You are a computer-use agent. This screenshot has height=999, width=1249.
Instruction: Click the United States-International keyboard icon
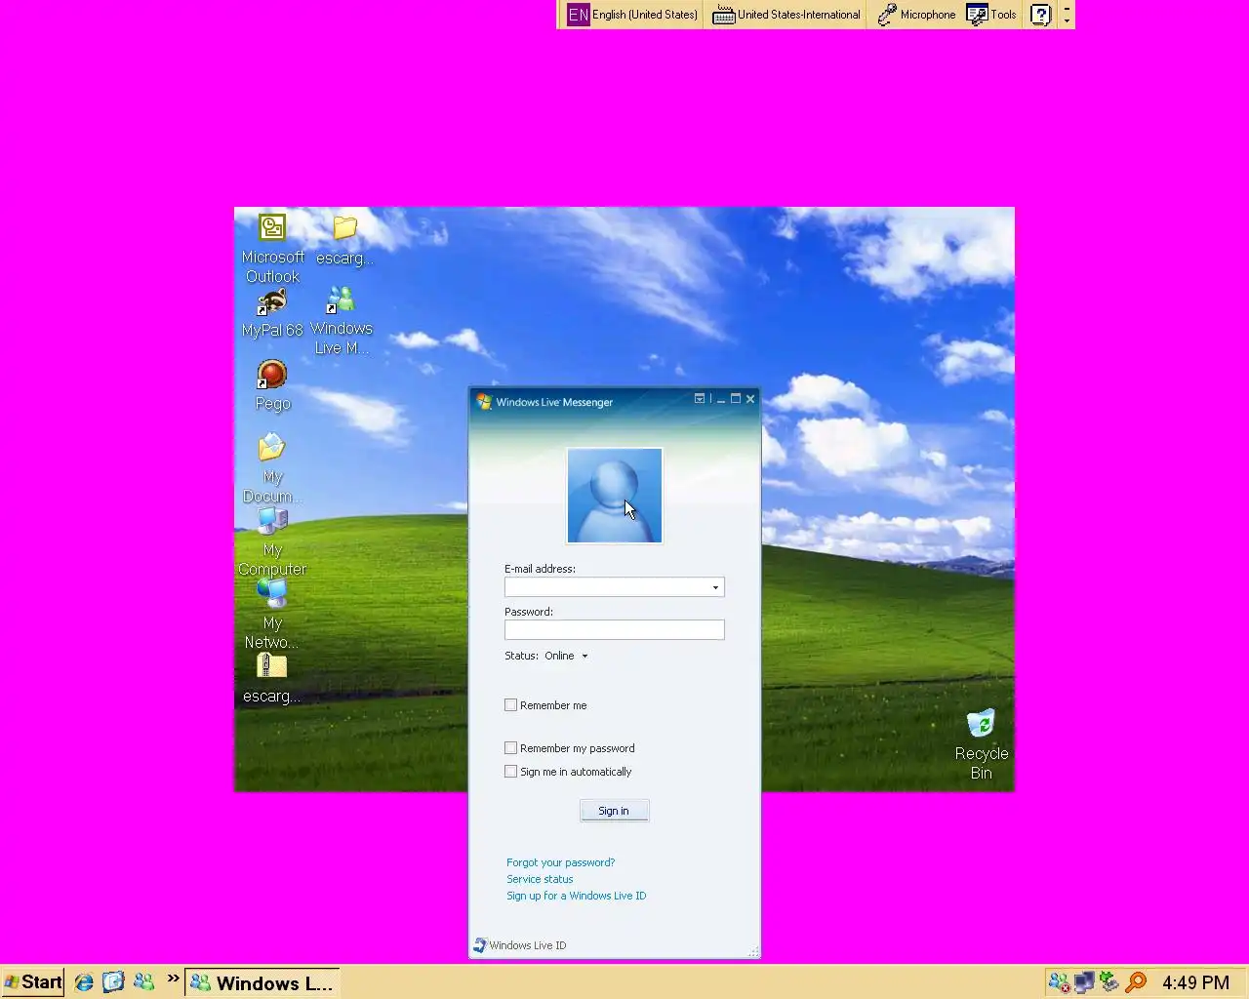click(x=723, y=15)
